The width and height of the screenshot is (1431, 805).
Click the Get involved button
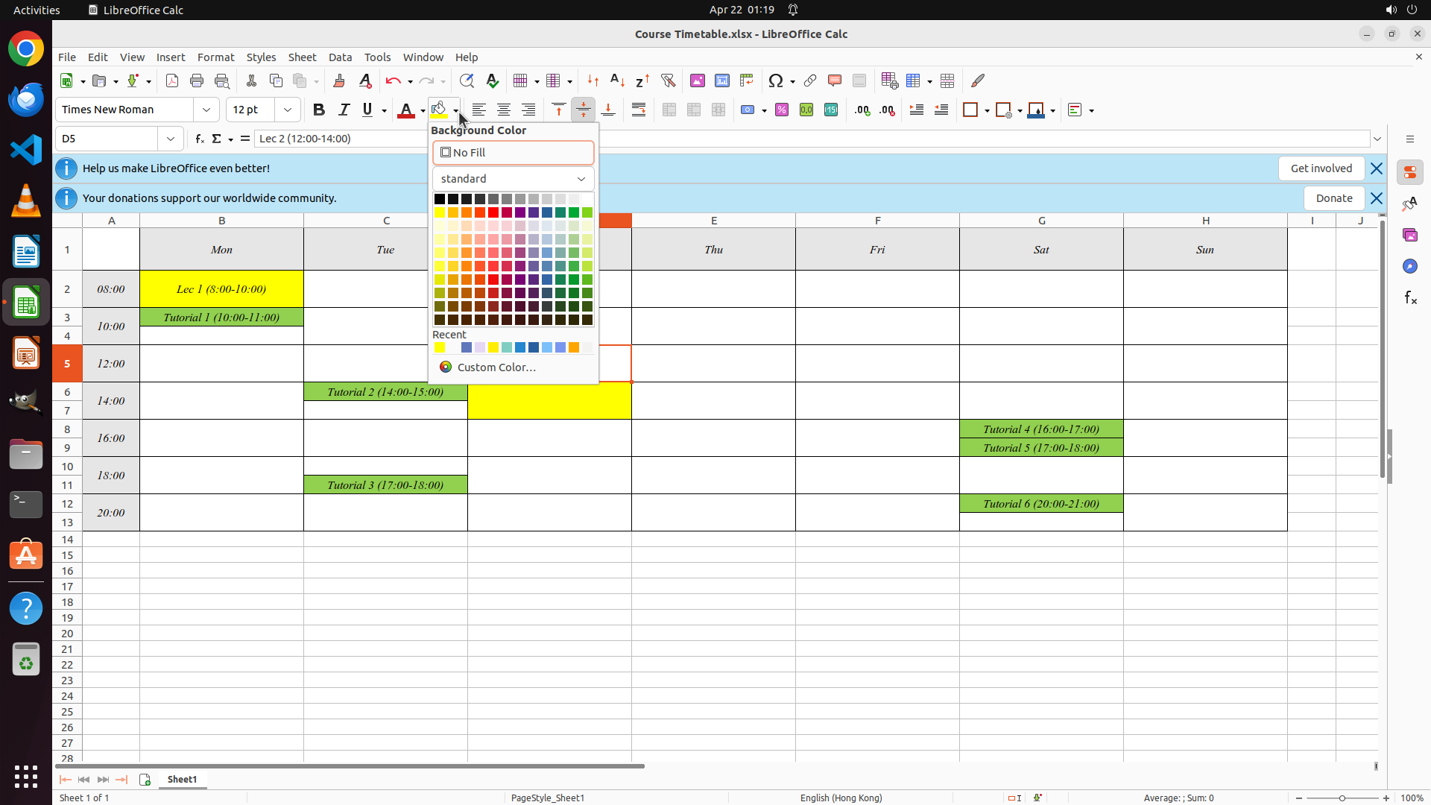(1321, 168)
